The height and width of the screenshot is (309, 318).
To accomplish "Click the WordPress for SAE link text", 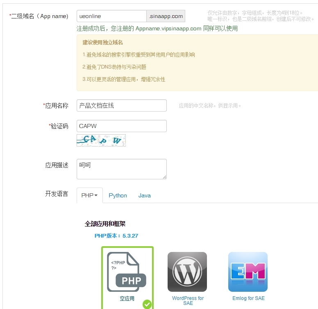I will pyautogui.click(x=188, y=301).
